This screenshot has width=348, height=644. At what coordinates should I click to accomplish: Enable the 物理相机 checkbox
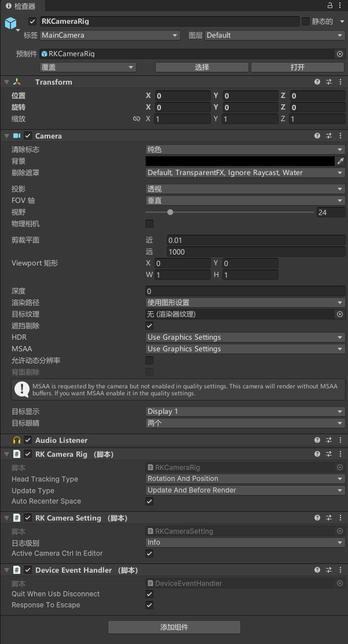(x=149, y=224)
